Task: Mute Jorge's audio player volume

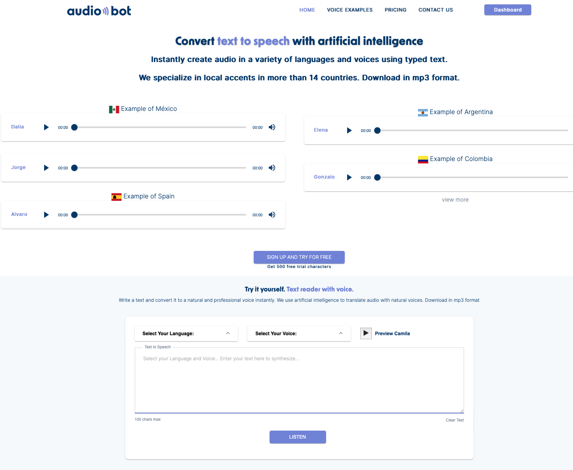Action: pos(272,167)
